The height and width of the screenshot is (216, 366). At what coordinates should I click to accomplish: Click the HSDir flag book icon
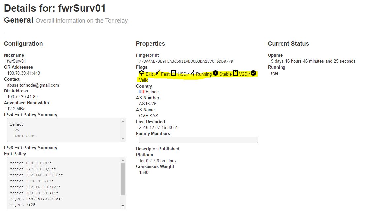(x=173, y=73)
